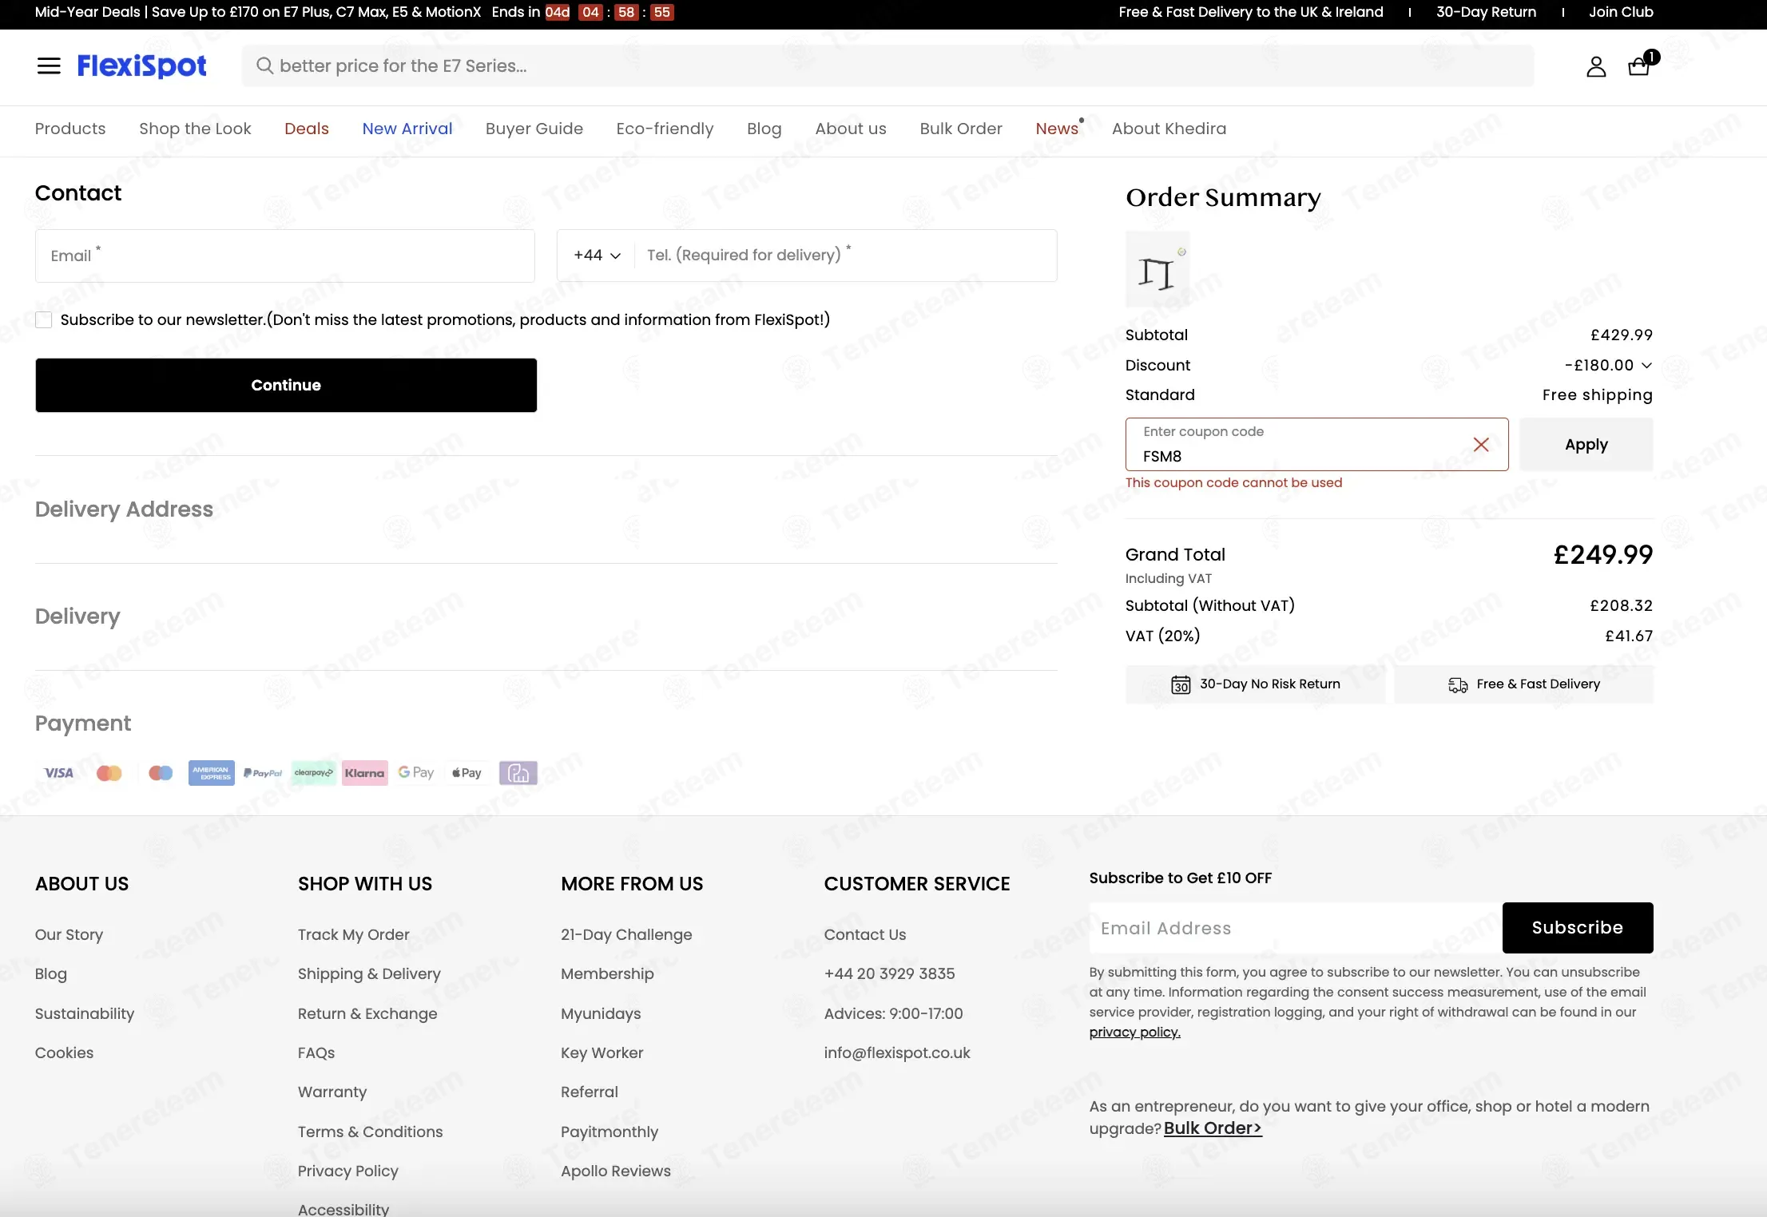Viewport: 1767px width, 1217px height.
Task: Open the Apollo Reviews link
Action: (x=616, y=1171)
